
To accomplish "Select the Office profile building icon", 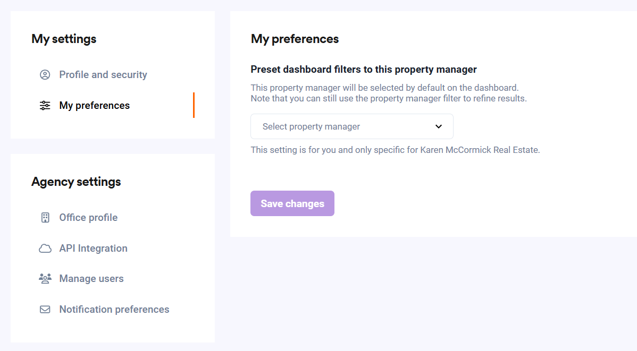I will coord(45,218).
